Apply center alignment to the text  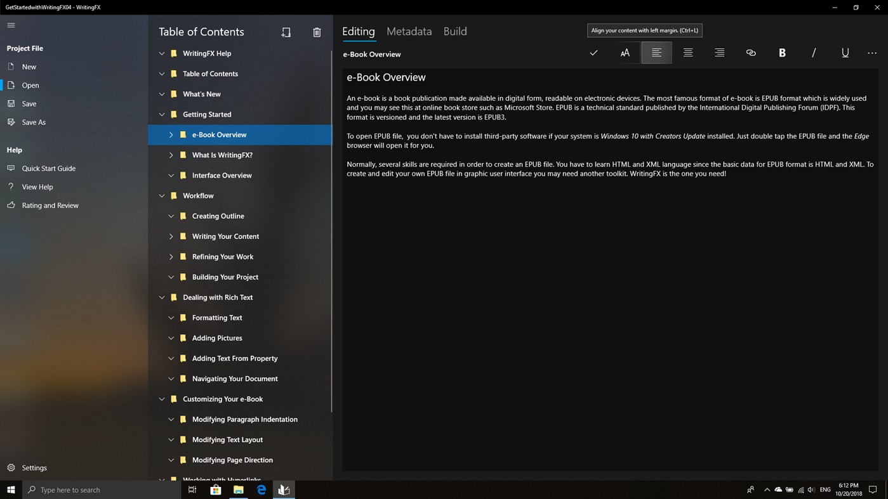pyautogui.click(x=687, y=53)
